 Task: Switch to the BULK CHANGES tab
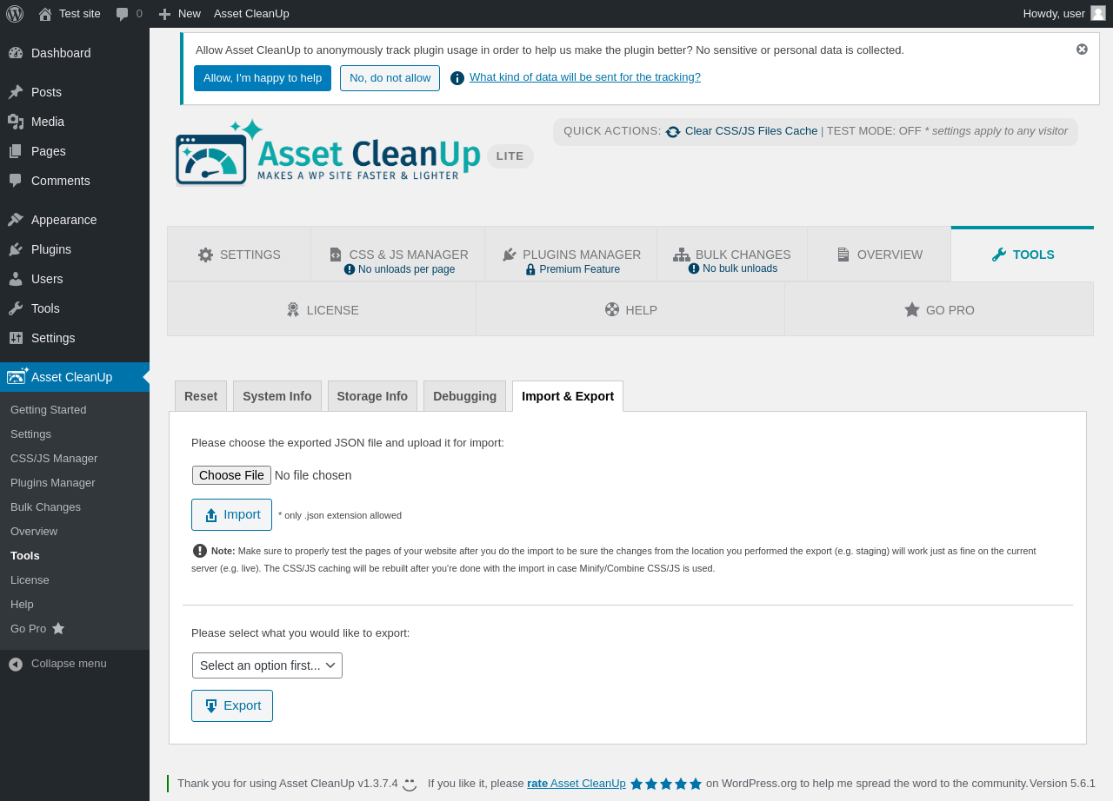pyautogui.click(x=732, y=255)
